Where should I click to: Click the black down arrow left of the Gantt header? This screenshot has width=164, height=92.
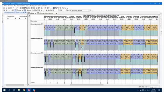point(29,16)
